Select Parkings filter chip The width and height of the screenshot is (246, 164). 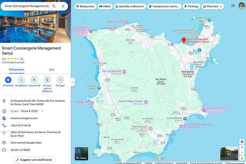click(192, 7)
